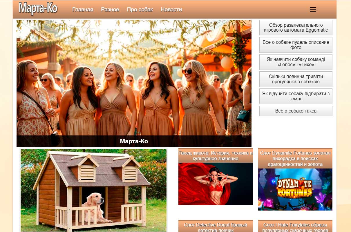
Task: Open the «Все о собаке такса» article
Action: coord(296,111)
